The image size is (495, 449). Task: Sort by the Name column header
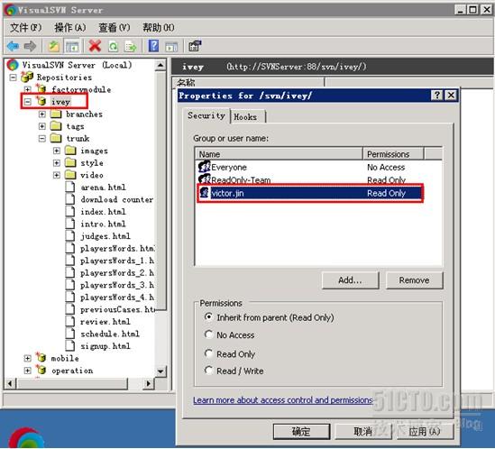279,154
